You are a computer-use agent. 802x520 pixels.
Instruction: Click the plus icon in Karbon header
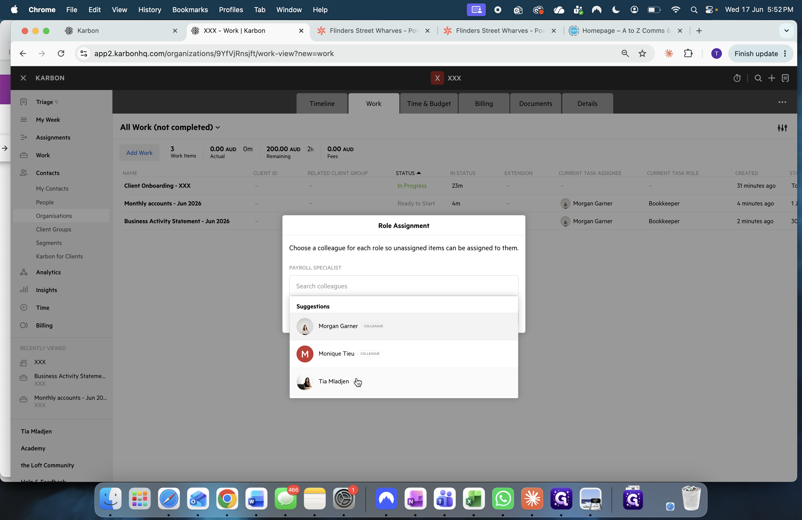772,78
